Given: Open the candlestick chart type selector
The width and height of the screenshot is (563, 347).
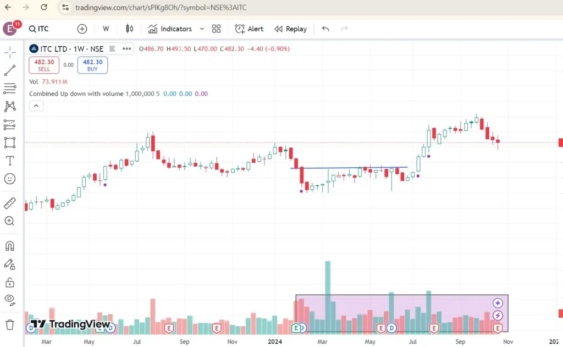Looking at the screenshot, I should point(130,29).
